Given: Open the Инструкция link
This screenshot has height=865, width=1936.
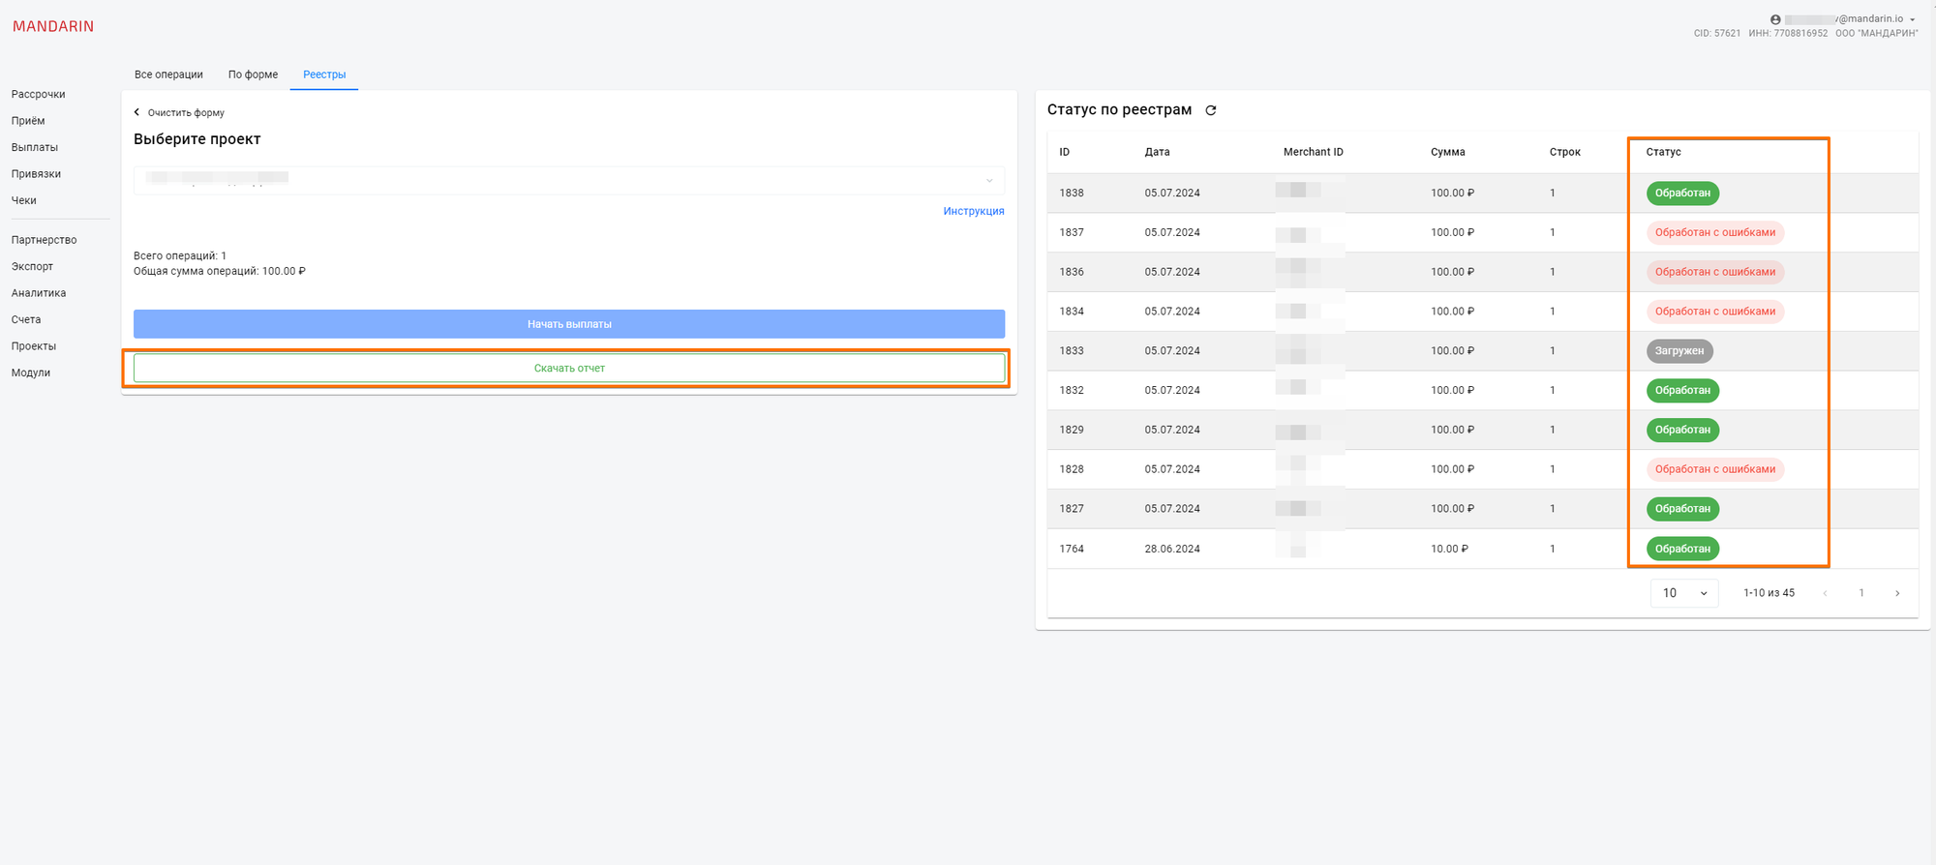Looking at the screenshot, I should click(x=973, y=211).
